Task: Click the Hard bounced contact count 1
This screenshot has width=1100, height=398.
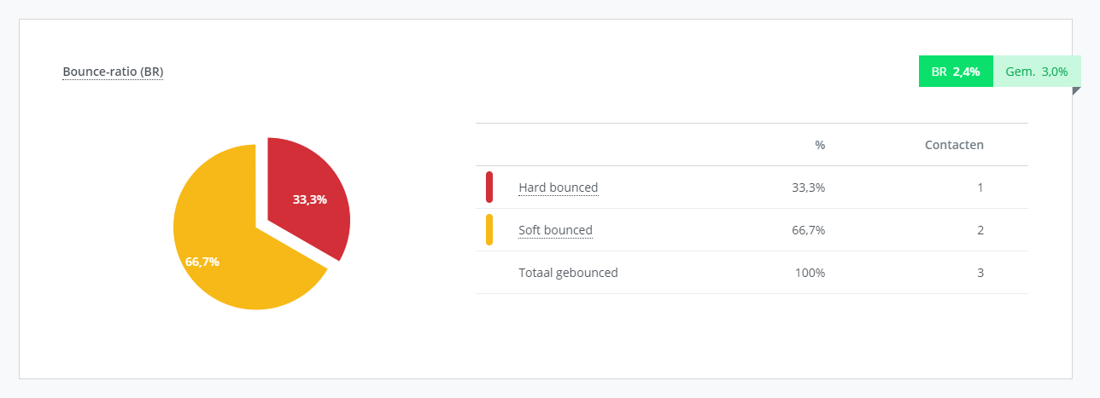Action: (x=980, y=187)
